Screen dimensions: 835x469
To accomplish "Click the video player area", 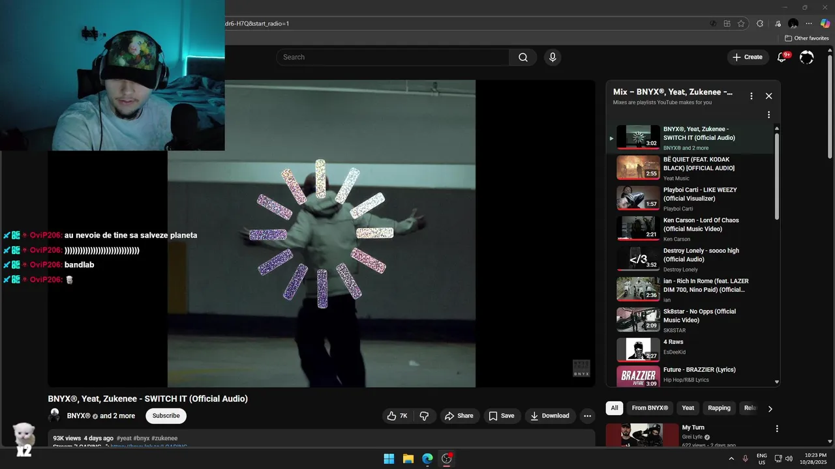I will [321, 233].
